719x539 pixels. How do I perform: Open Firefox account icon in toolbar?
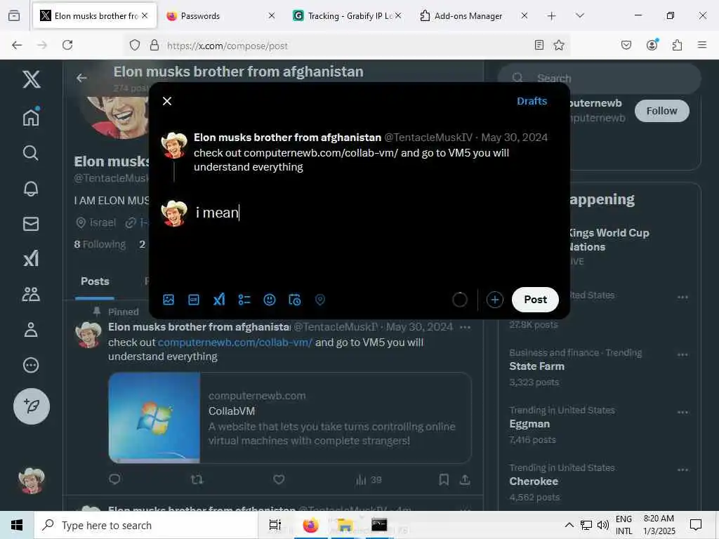click(x=652, y=45)
